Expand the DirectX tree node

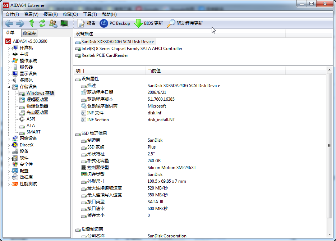tap(9, 145)
